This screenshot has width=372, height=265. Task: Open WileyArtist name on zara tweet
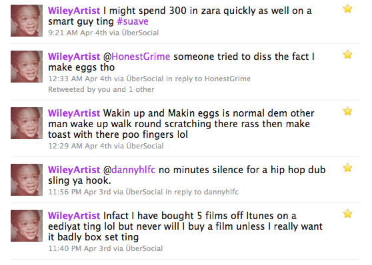(74, 11)
